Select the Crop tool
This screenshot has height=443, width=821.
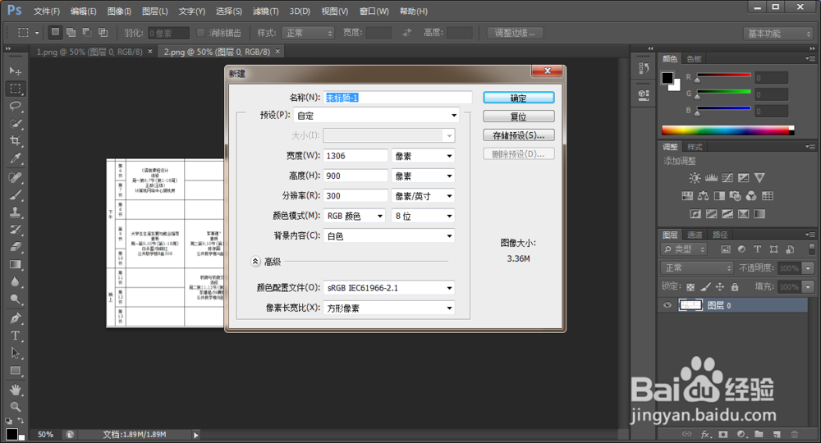(x=15, y=141)
